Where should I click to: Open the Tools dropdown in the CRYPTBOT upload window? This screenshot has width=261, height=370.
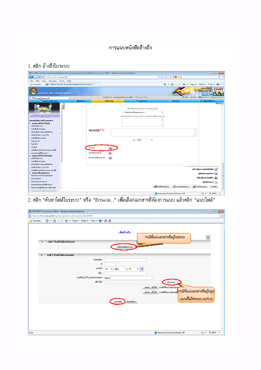pos(93,221)
